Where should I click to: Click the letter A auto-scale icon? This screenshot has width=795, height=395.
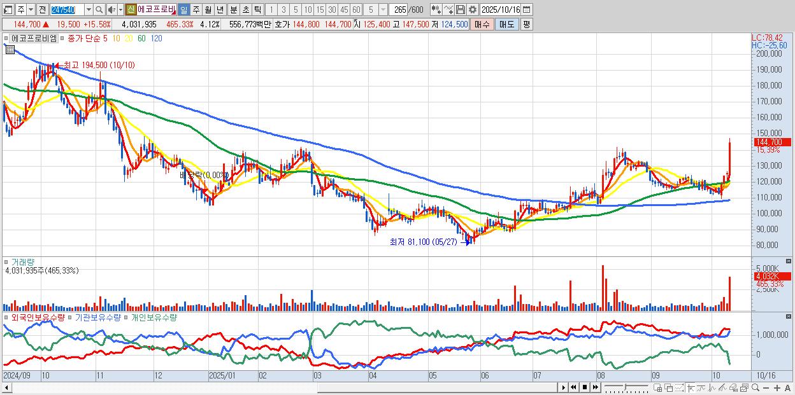click(787, 387)
